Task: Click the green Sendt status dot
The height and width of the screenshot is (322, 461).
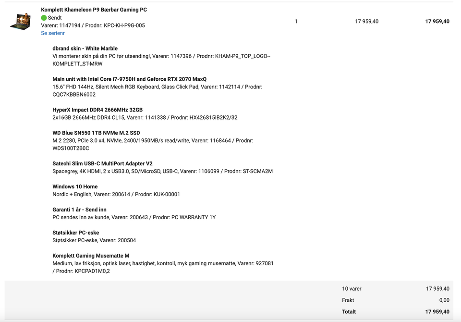Action: click(x=44, y=18)
